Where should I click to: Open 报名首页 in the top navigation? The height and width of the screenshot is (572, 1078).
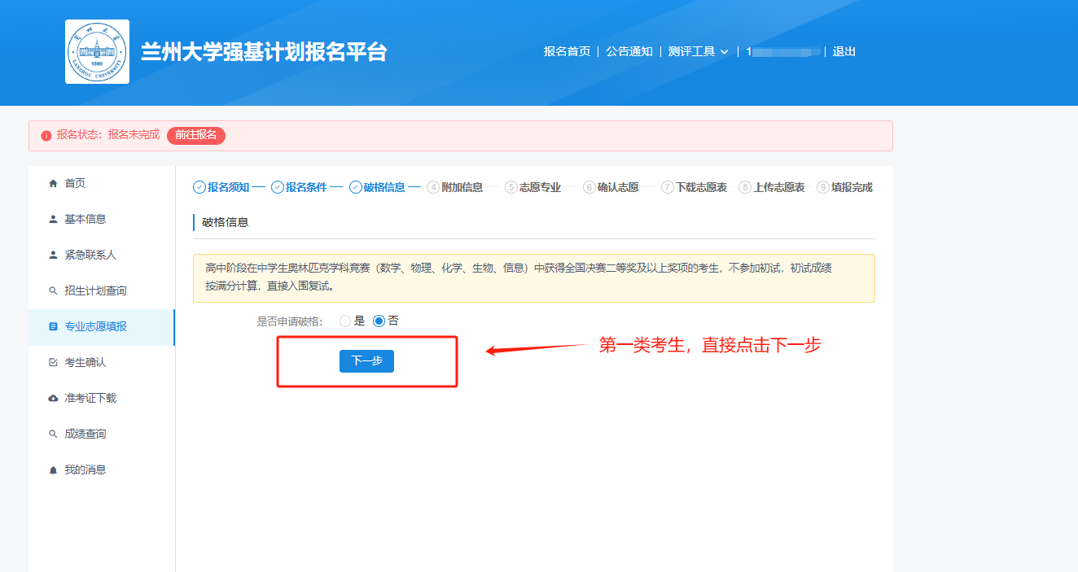[567, 51]
